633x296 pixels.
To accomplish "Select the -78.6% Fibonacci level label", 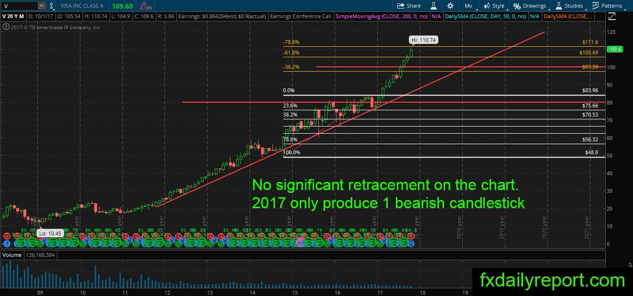I will [291, 42].
